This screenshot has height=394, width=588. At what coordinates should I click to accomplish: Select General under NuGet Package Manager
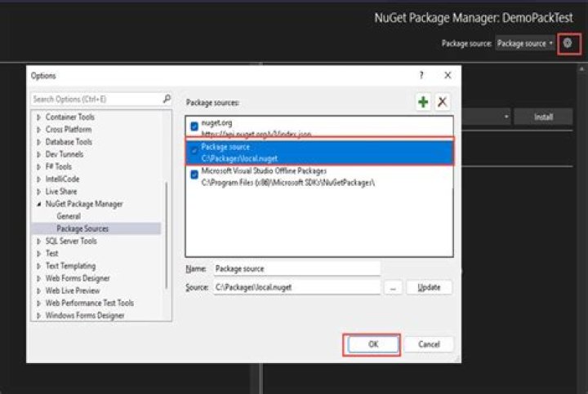(x=69, y=216)
